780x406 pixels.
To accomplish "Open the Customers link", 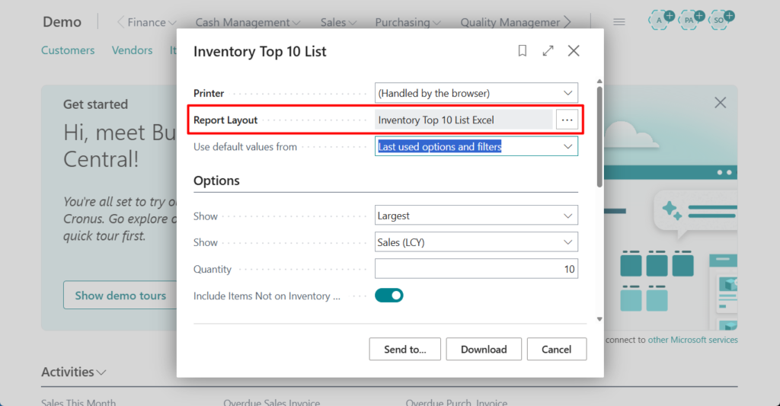I will tap(68, 50).
